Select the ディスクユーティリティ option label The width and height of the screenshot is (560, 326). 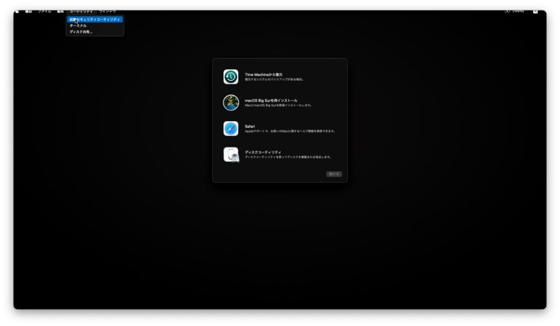click(263, 152)
